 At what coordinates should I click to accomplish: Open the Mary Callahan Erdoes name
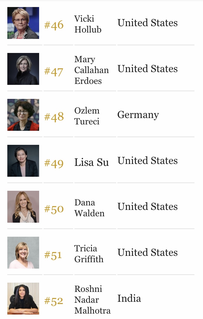pos(91,70)
